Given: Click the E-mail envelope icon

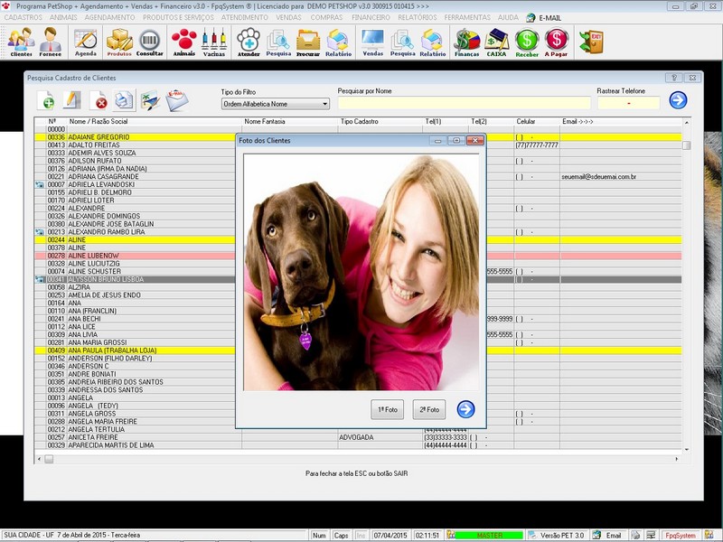Looking at the screenshot, I should [x=177, y=100].
